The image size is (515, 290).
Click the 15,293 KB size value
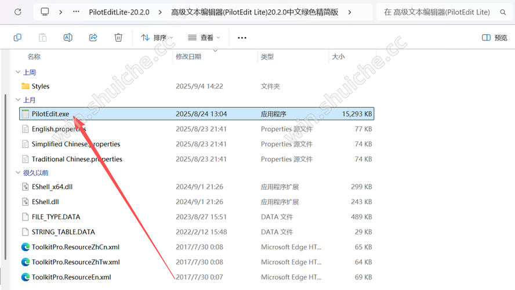(357, 114)
